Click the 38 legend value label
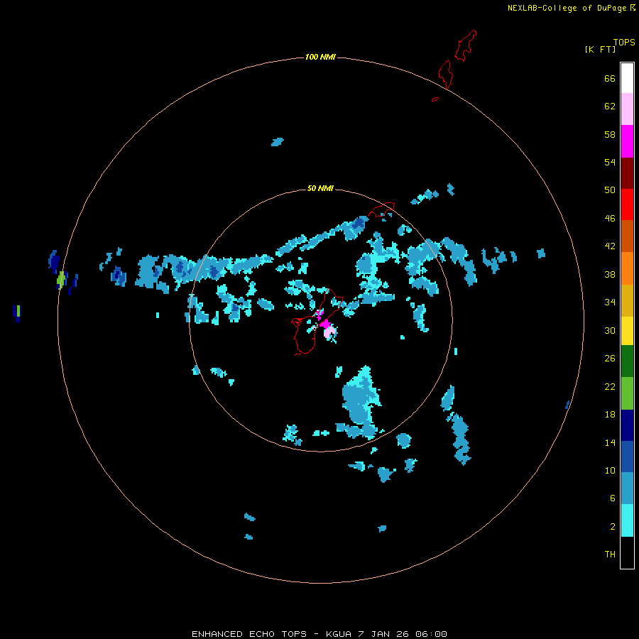 (x=610, y=274)
